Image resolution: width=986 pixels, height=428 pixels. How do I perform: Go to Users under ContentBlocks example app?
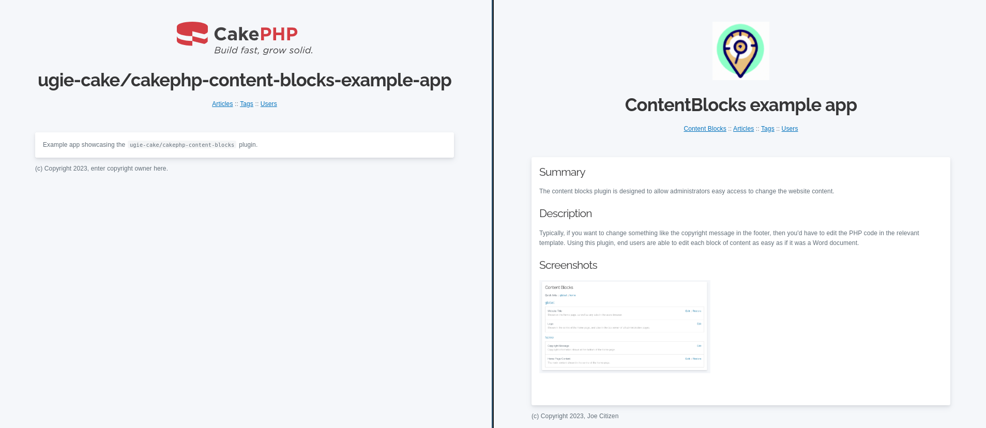click(x=790, y=129)
